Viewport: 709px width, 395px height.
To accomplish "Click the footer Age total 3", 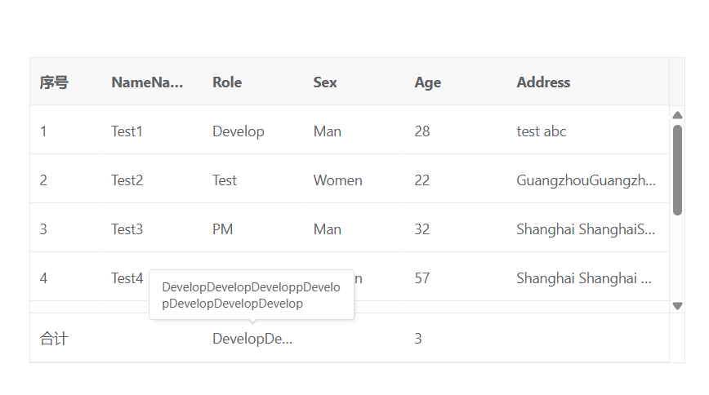I will coord(418,339).
